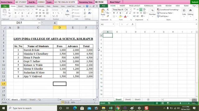Click Orientation icon in right Excel alignment group
Screen dimensions: 199x111
point(142,16)
